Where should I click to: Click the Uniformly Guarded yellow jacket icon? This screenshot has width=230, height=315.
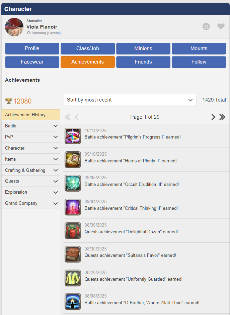click(x=73, y=278)
